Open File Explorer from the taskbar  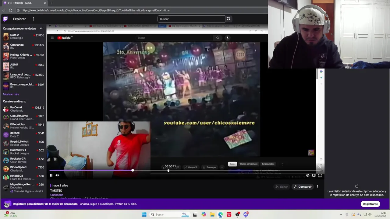pyautogui.click(x=212, y=214)
